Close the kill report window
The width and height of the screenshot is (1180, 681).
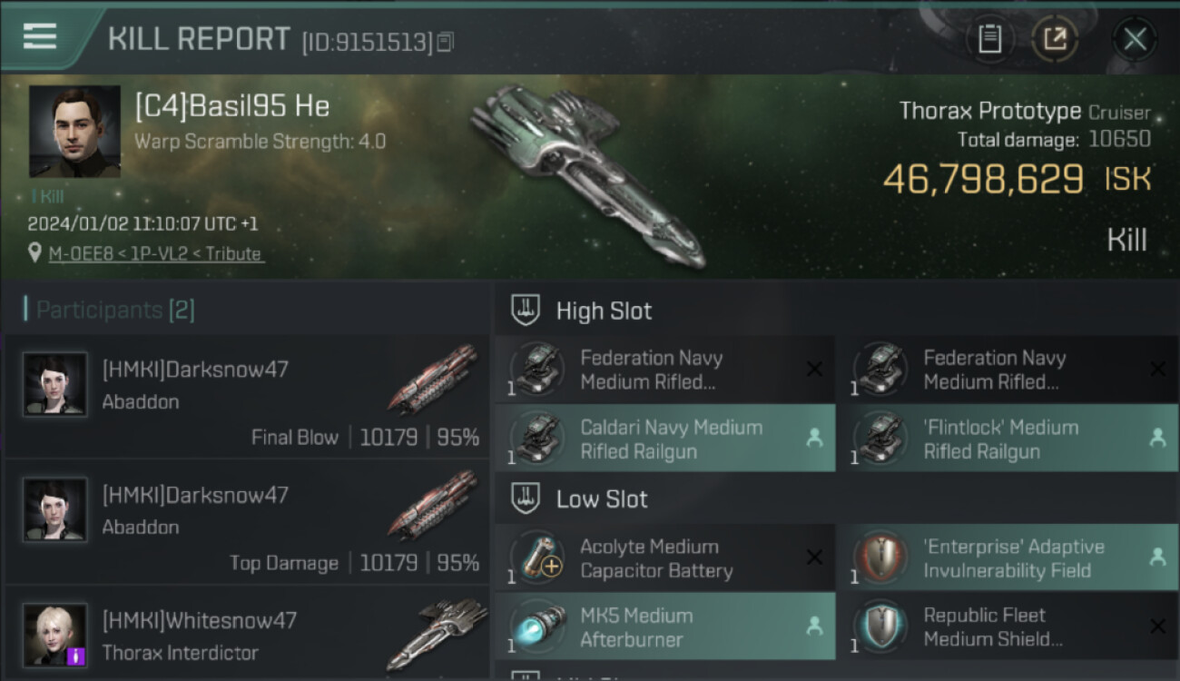[x=1135, y=39]
